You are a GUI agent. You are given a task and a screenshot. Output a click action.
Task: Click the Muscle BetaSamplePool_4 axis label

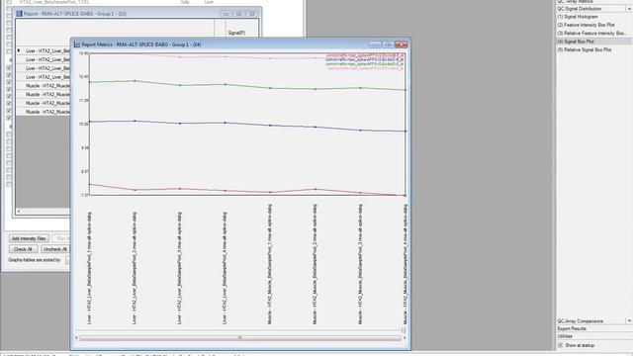[x=406, y=264]
